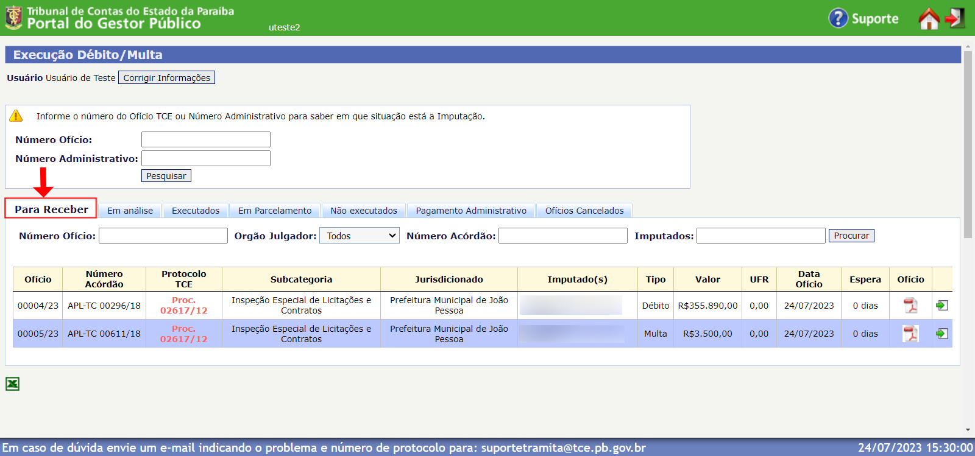Screen dimensions: 975x456
Task: Click the Data Ofício column header
Action: (809, 279)
